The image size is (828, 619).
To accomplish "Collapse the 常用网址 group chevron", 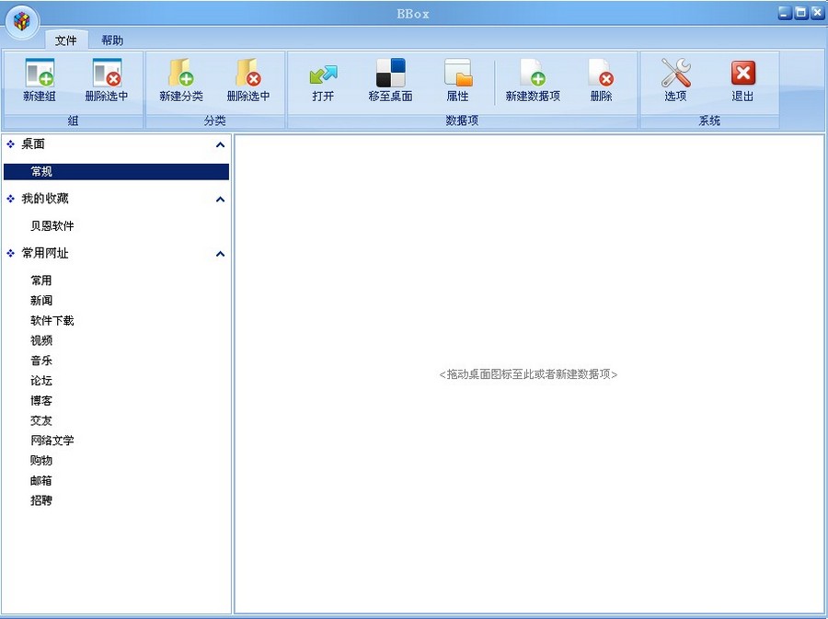I will [x=220, y=254].
